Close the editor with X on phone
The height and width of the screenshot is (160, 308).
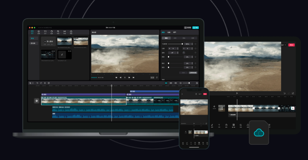(x=182, y=94)
